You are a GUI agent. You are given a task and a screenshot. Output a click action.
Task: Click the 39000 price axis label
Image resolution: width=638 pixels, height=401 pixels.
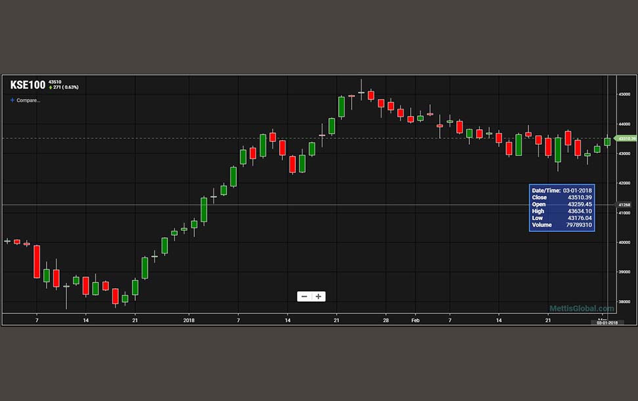pos(624,272)
